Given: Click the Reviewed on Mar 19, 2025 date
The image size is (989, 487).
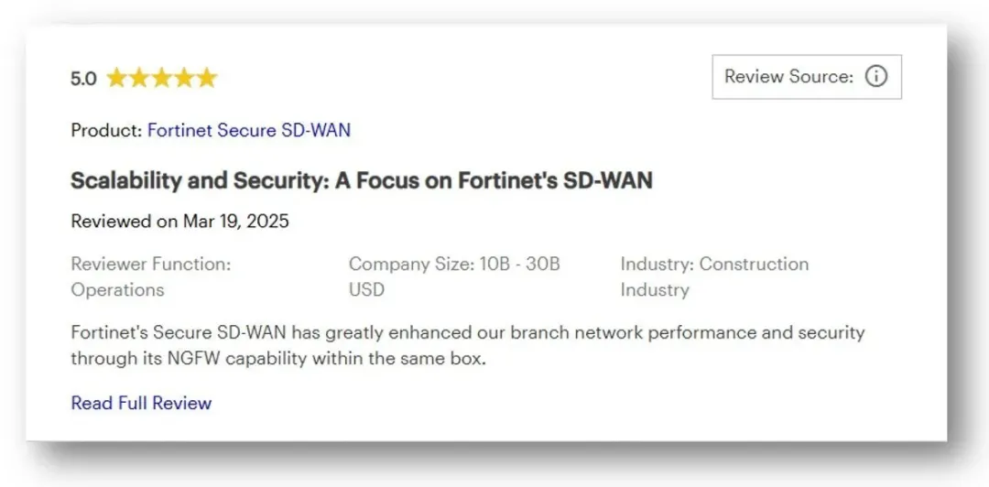Looking at the screenshot, I should [x=179, y=222].
